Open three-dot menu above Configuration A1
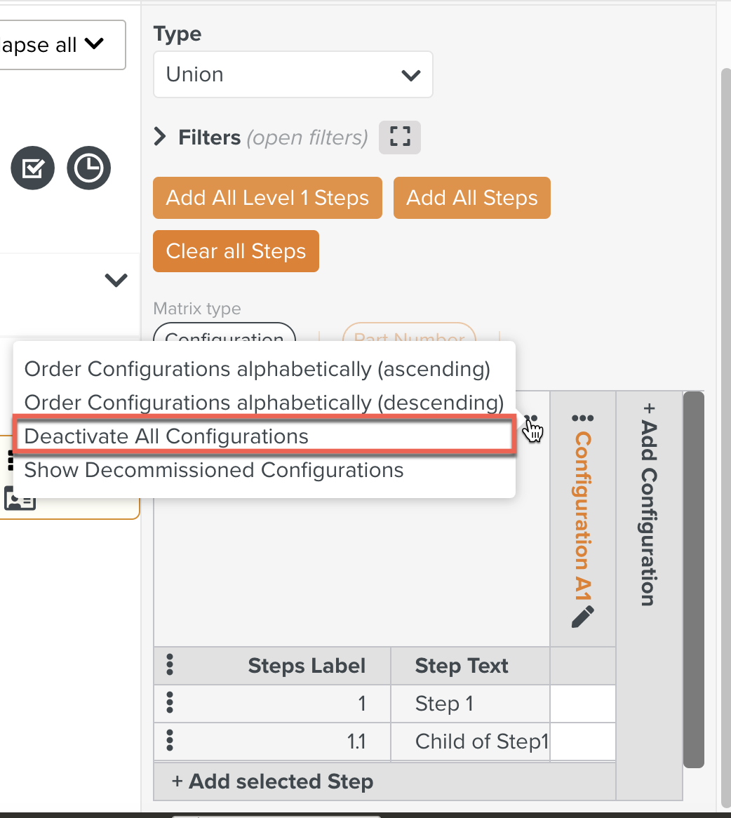731x818 pixels. [x=582, y=419]
